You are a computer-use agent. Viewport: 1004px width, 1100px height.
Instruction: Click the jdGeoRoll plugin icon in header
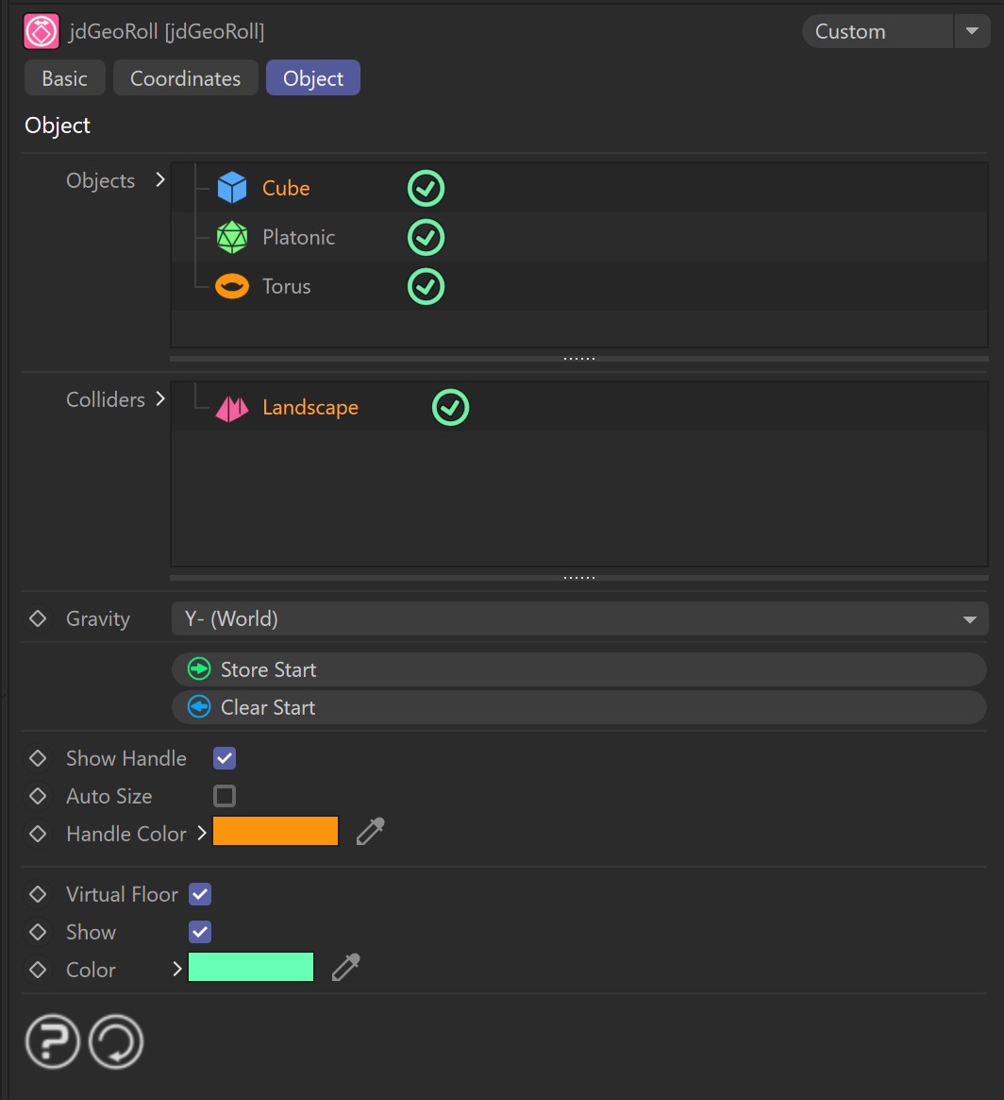tap(42, 31)
